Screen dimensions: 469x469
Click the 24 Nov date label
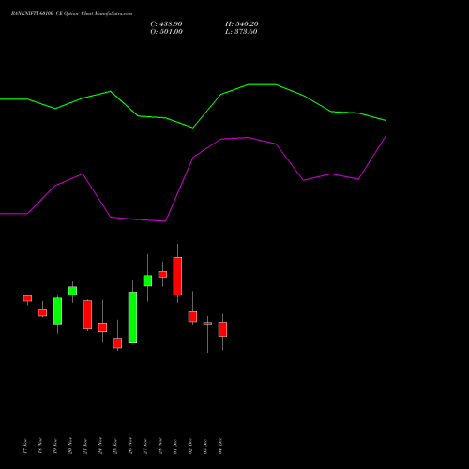[100, 446]
